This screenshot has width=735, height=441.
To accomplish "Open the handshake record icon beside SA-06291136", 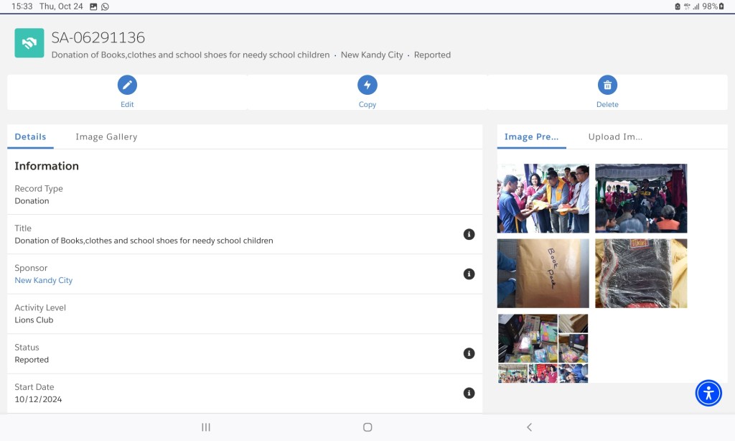I will (x=29, y=42).
